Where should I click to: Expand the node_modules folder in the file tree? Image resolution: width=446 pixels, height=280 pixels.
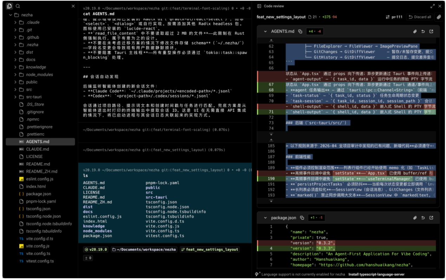(x=15, y=74)
